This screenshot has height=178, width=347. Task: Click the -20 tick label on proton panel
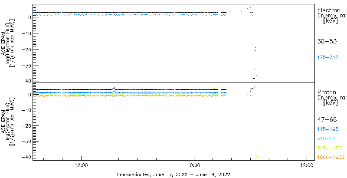pos(26,125)
